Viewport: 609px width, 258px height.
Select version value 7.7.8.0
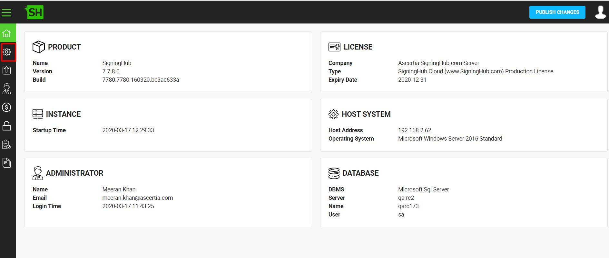click(x=111, y=71)
